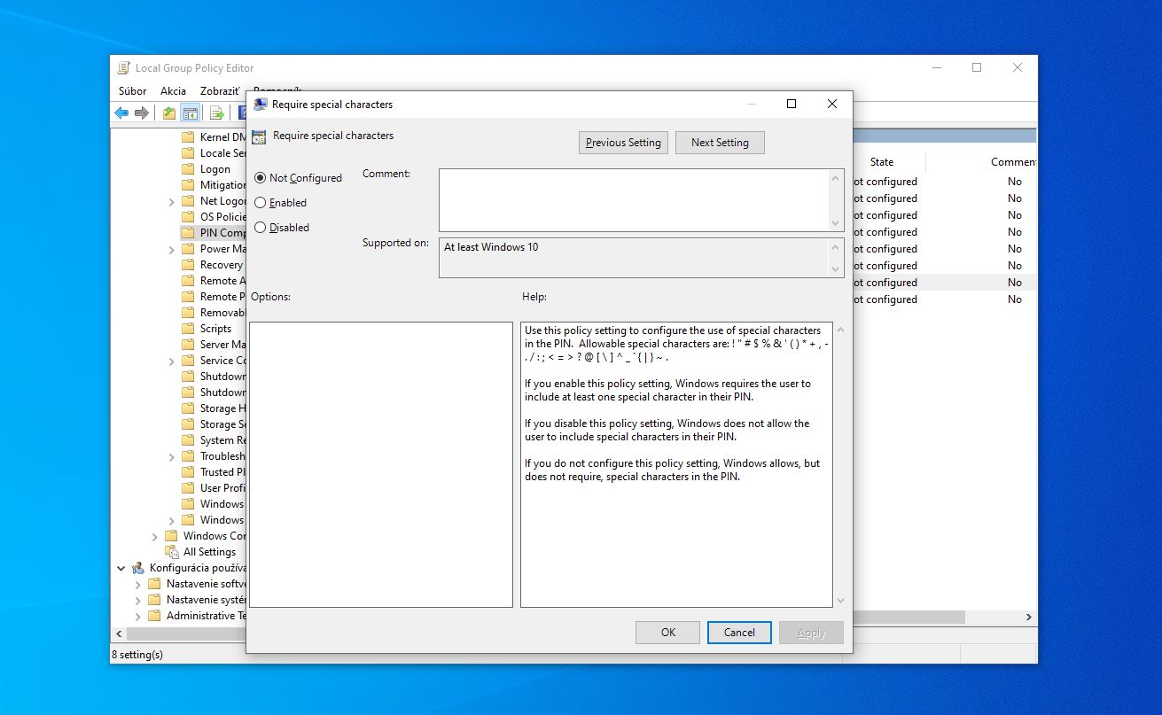Open the Zobraziť menu
The height and width of the screenshot is (715, 1162).
[220, 91]
